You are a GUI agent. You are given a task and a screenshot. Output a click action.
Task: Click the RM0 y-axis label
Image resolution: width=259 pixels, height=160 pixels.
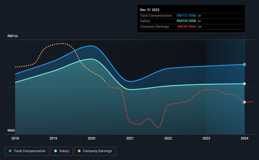[x=11, y=130]
